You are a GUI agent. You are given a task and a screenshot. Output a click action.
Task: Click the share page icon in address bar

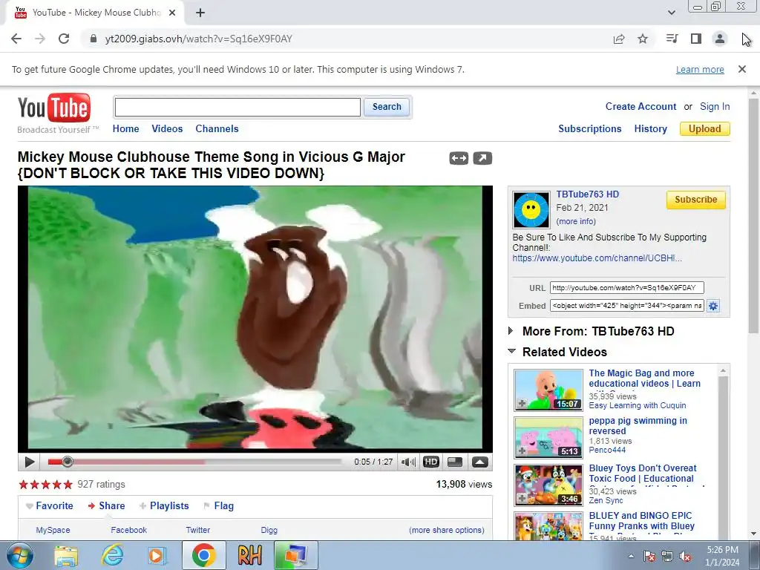click(619, 39)
